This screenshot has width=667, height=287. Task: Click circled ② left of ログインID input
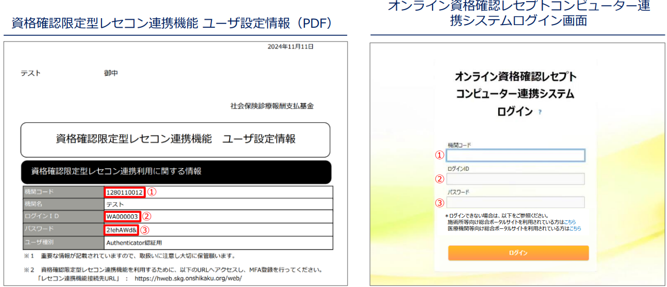click(440, 179)
